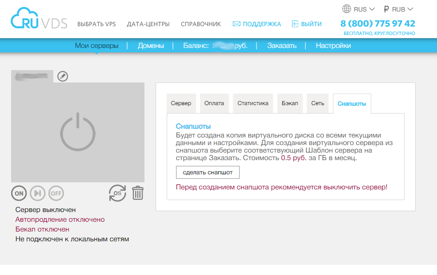The width and height of the screenshot is (437, 275).
Task: Click the reinstall OS icon
Action: (117, 193)
